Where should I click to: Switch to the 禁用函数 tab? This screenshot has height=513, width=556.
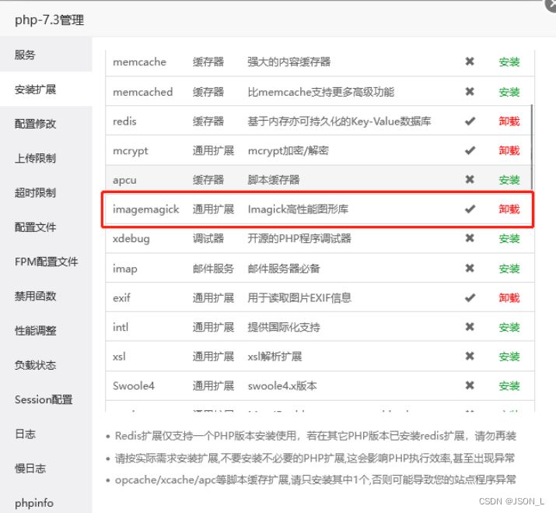click(x=46, y=296)
